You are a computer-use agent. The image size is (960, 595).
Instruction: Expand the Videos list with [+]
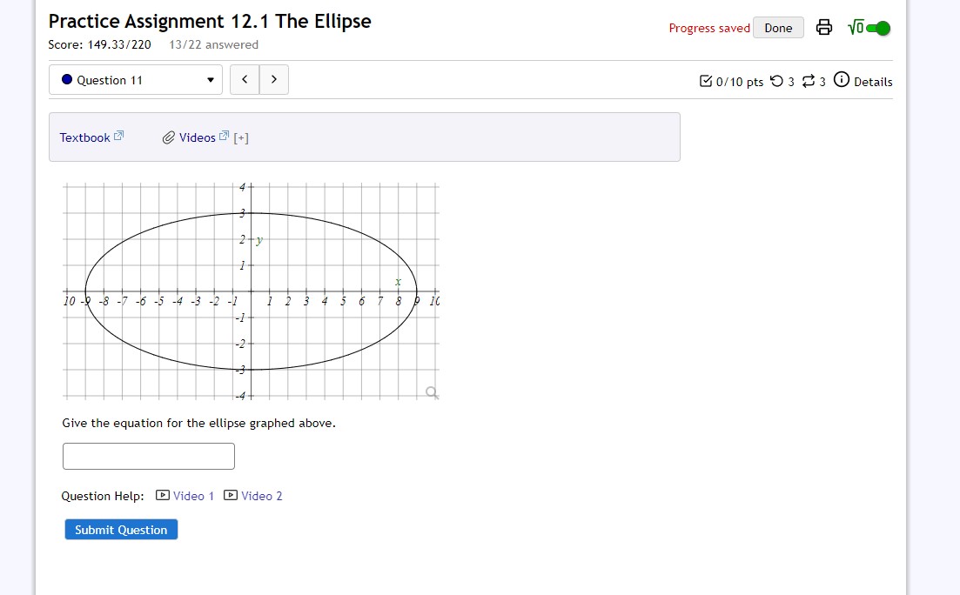[x=242, y=137]
